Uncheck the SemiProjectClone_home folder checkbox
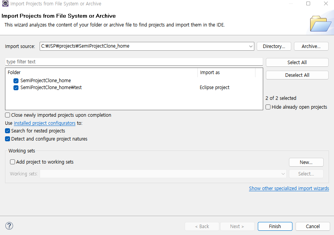The width and height of the screenshot is (334, 235). point(16,81)
